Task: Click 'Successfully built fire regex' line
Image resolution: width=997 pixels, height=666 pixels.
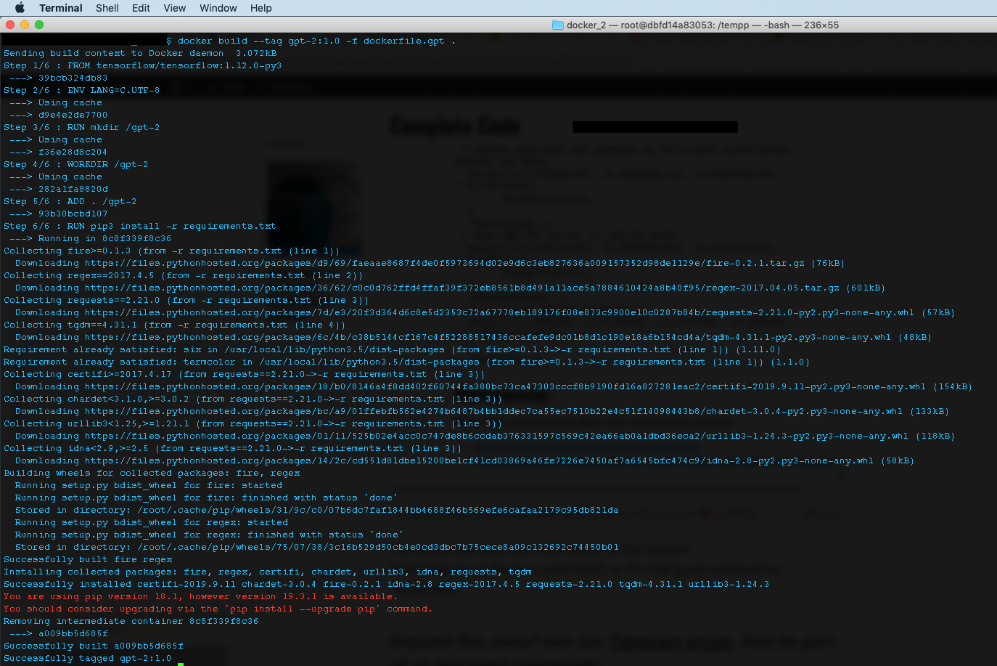Action: coord(88,559)
